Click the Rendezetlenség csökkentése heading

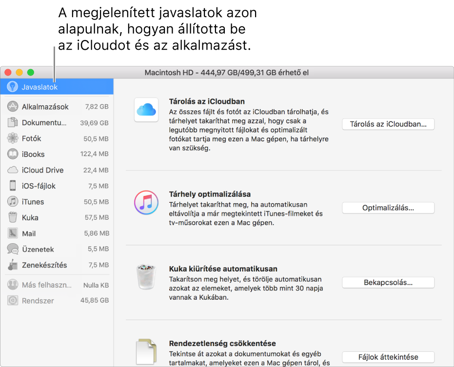[222, 344]
